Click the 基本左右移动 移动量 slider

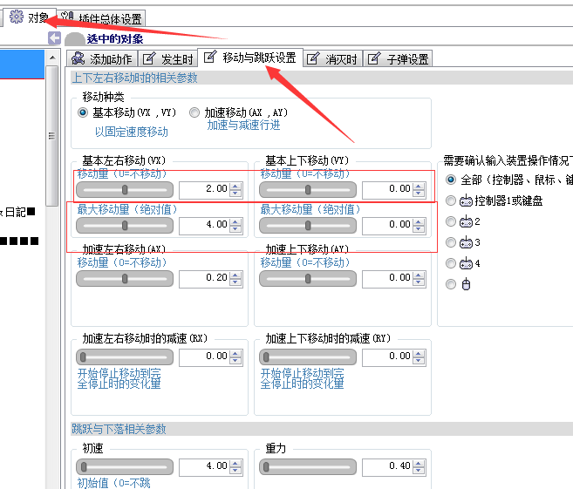coord(125,189)
